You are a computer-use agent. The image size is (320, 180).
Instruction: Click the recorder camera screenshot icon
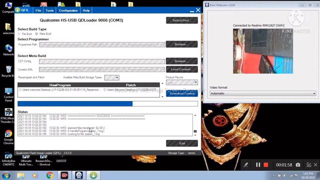(298, 164)
